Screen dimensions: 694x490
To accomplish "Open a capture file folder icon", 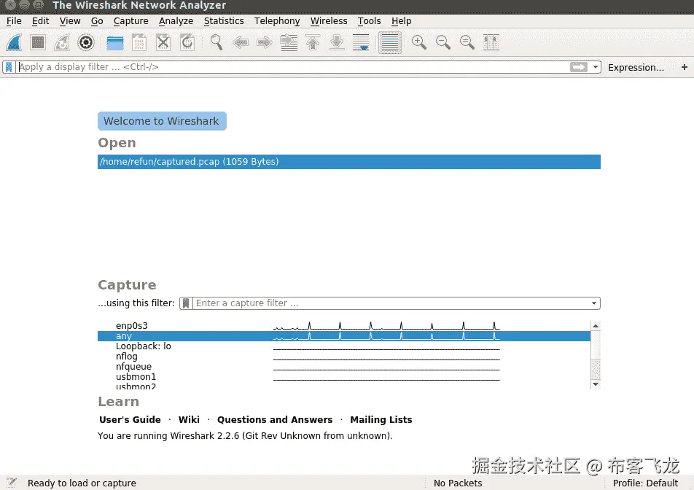I will click(115, 42).
